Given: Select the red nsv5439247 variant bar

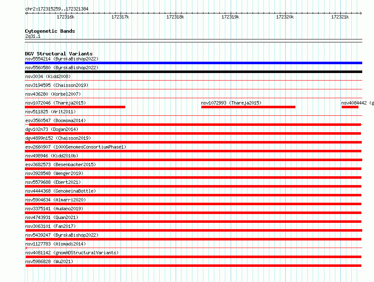Looking at the screenshot, I should click(x=193, y=239).
